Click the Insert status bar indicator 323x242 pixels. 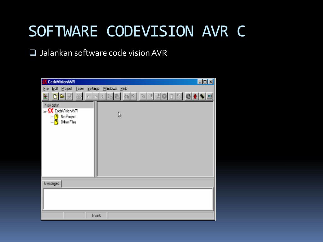coord(96,216)
